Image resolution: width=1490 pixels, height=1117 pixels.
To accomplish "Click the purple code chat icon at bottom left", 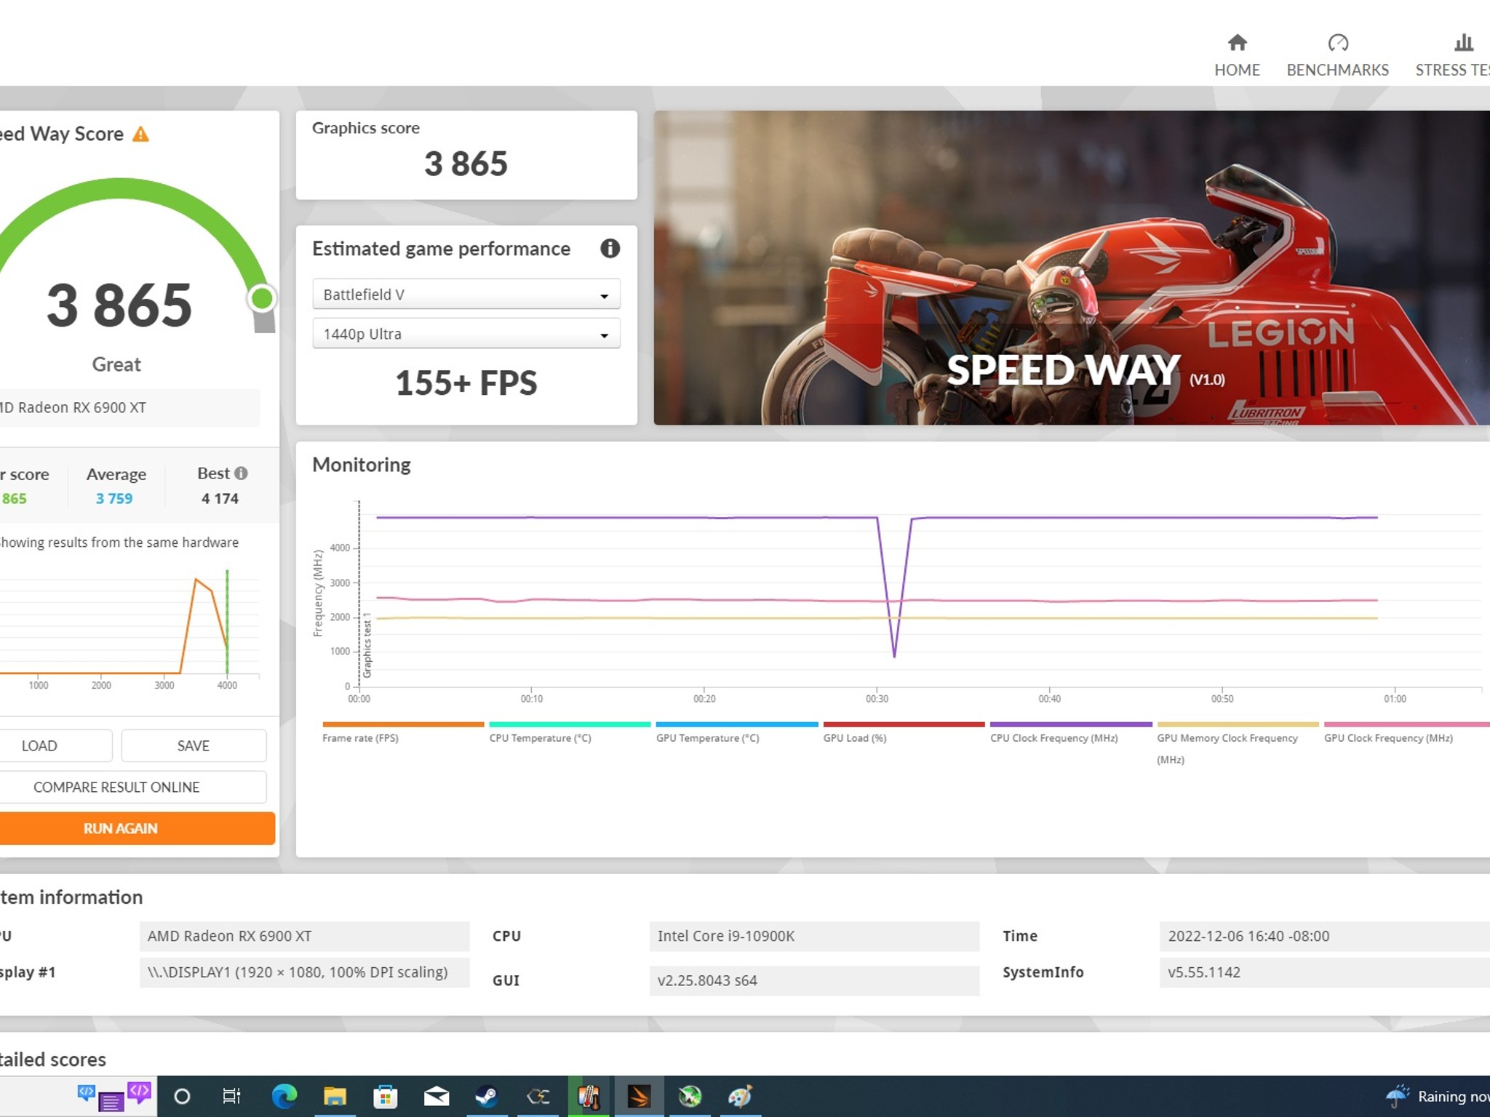I will click(139, 1092).
